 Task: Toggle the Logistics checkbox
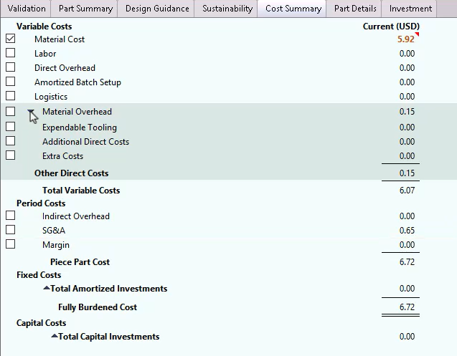[x=10, y=96]
